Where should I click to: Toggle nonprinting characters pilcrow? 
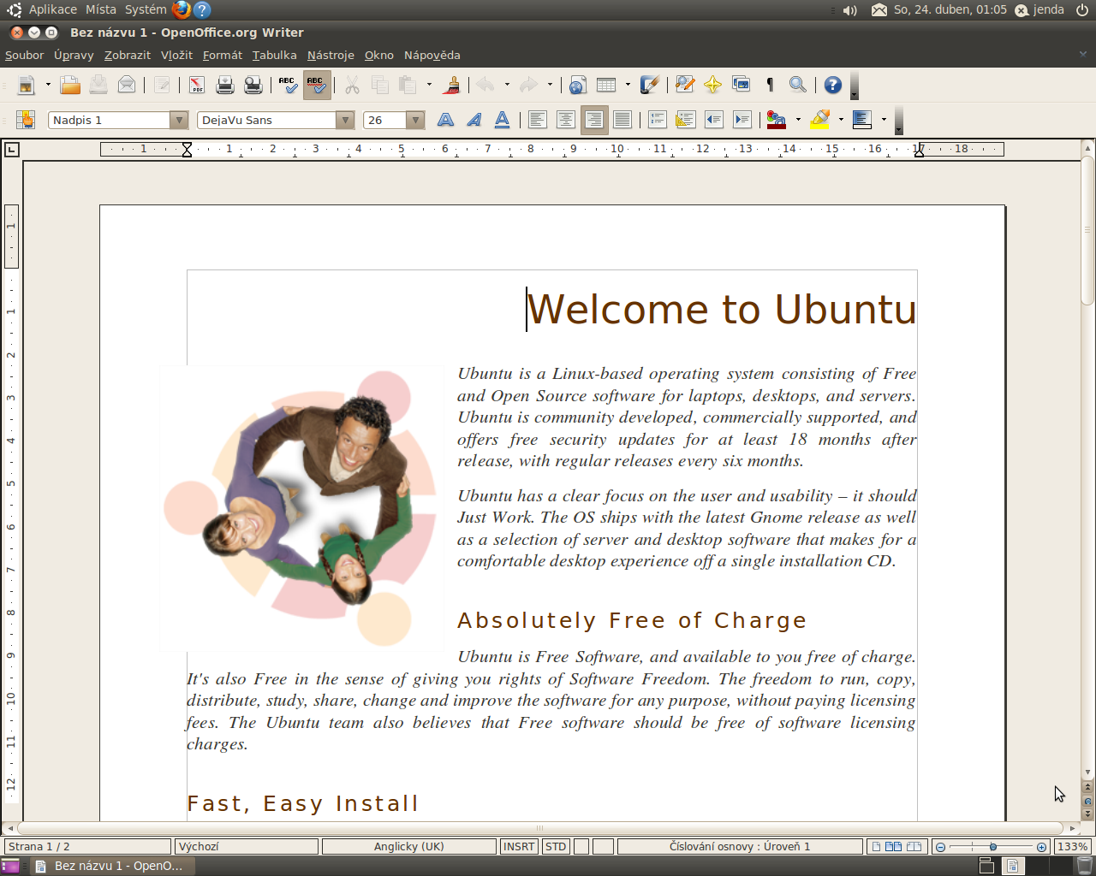pos(770,85)
